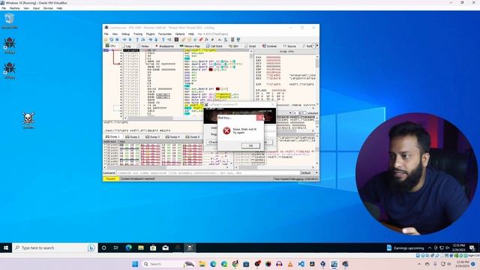Execute till return with the toolbar icon
The image size is (480, 270).
coord(163,40)
